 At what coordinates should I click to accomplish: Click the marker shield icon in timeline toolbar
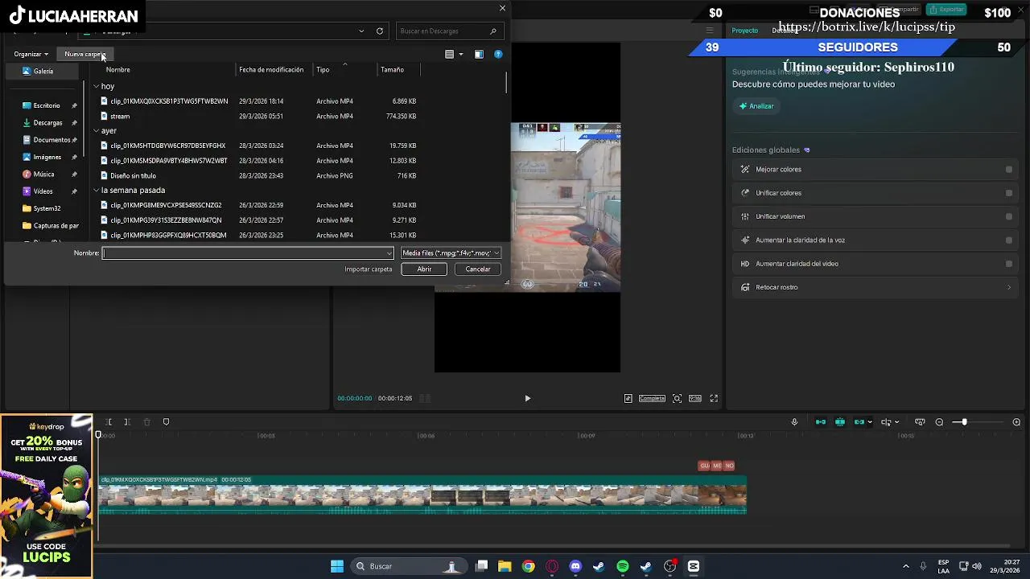(166, 422)
